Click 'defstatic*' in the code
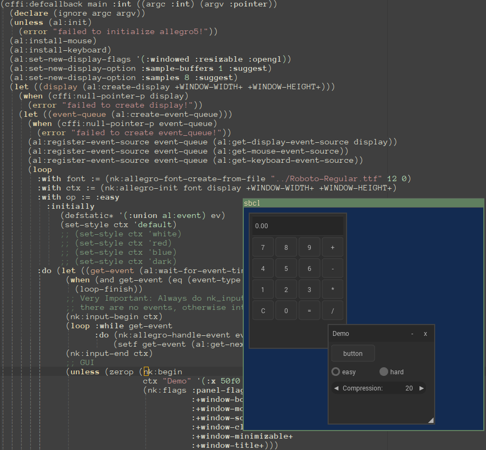 (89, 216)
